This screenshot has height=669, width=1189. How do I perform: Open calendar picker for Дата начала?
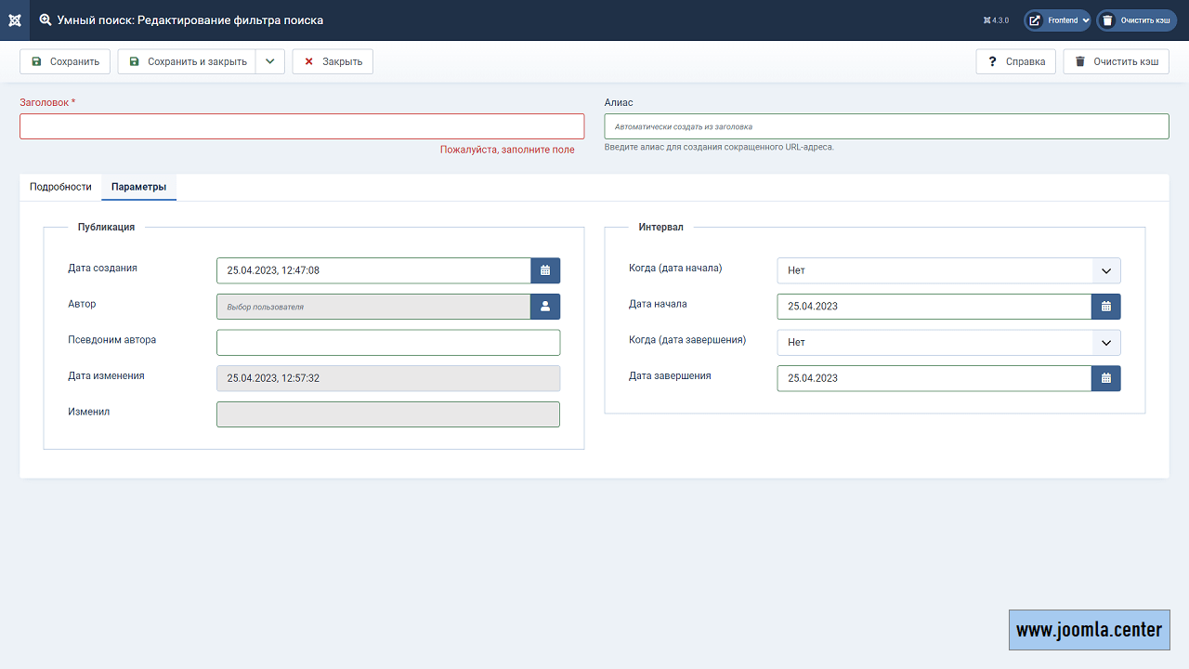1105,307
